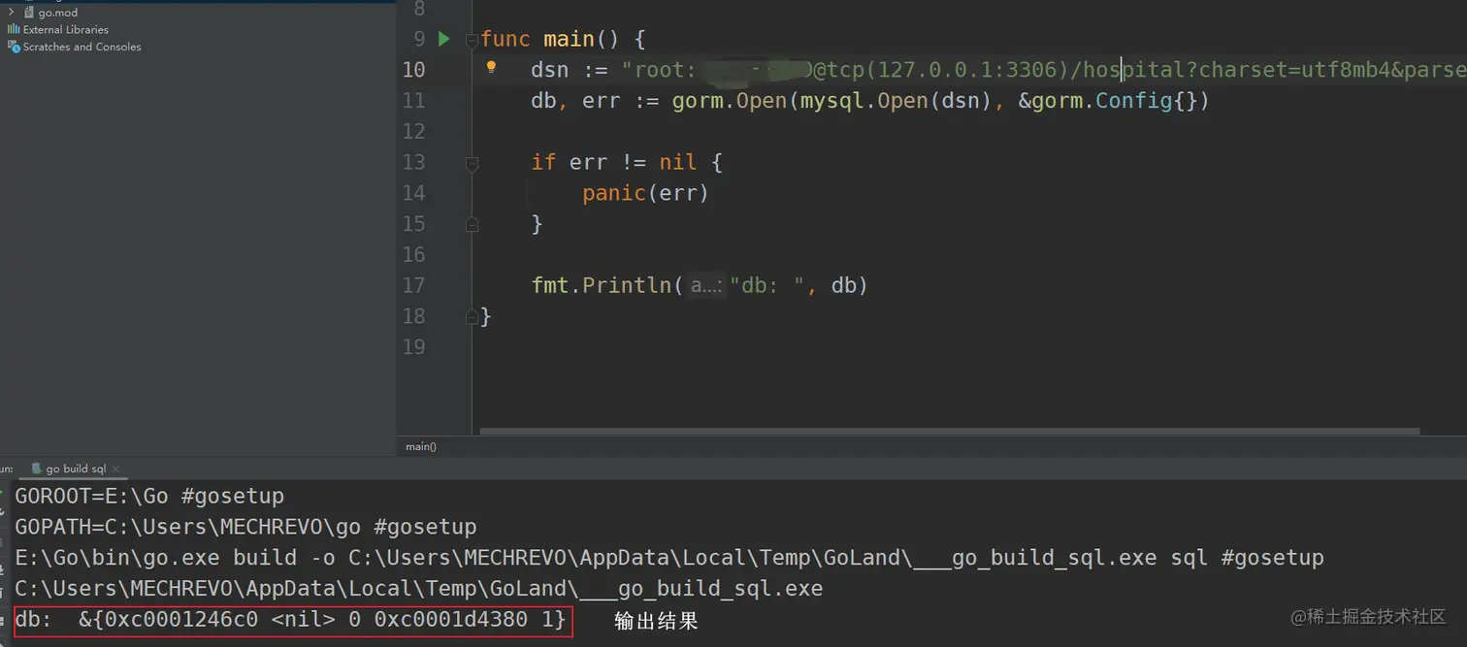This screenshot has width=1467, height=647.
Task: Click the fold end marker on line 15
Action: tap(472, 224)
